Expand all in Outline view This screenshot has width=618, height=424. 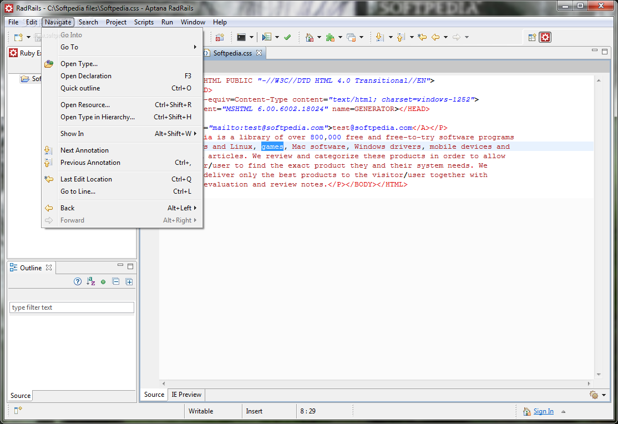129,281
